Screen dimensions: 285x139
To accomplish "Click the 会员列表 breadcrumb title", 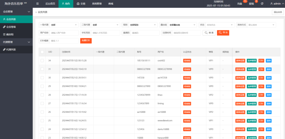I will [x=43, y=12].
